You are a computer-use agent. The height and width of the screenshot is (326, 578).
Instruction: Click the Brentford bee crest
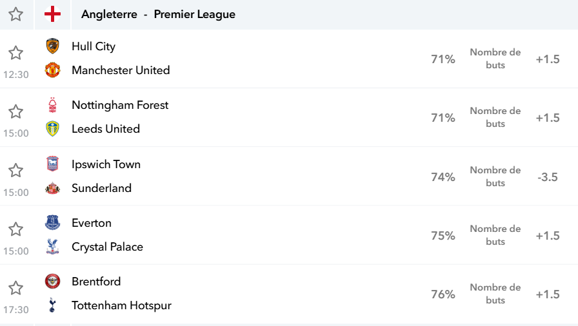(52, 282)
